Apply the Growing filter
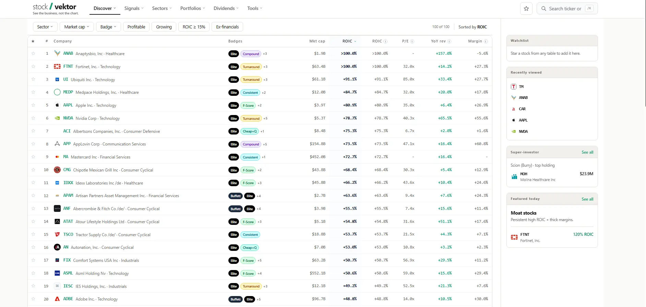The image size is (646, 307). [x=164, y=27]
